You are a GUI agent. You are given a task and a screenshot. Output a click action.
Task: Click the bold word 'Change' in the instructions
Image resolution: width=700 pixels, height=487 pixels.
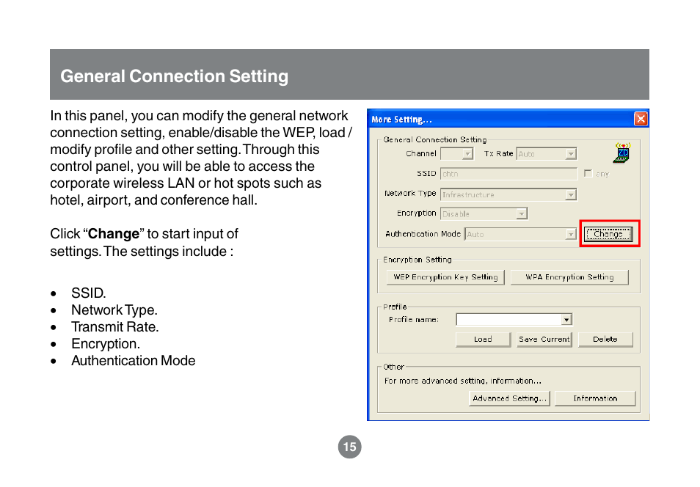point(114,233)
